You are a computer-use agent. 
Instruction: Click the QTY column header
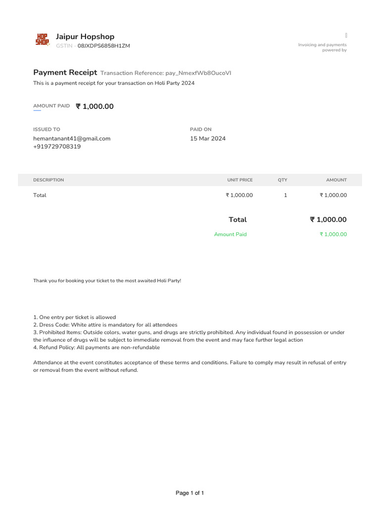pos(283,180)
